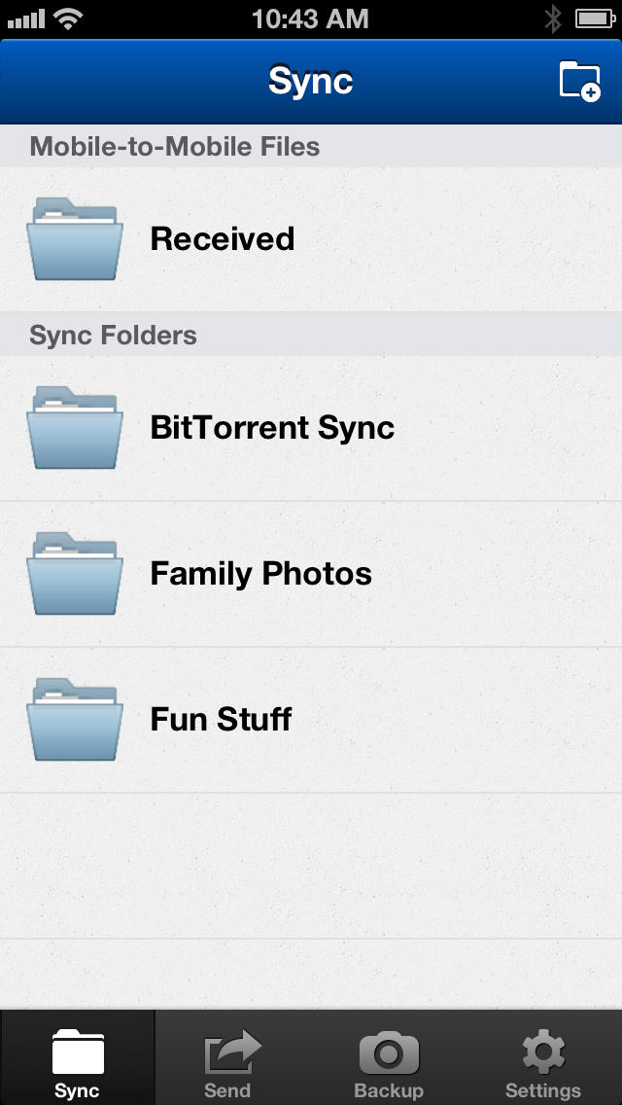Tap the Settings gear icon
Image resolution: width=622 pixels, height=1105 pixels.
[543, 1052]
